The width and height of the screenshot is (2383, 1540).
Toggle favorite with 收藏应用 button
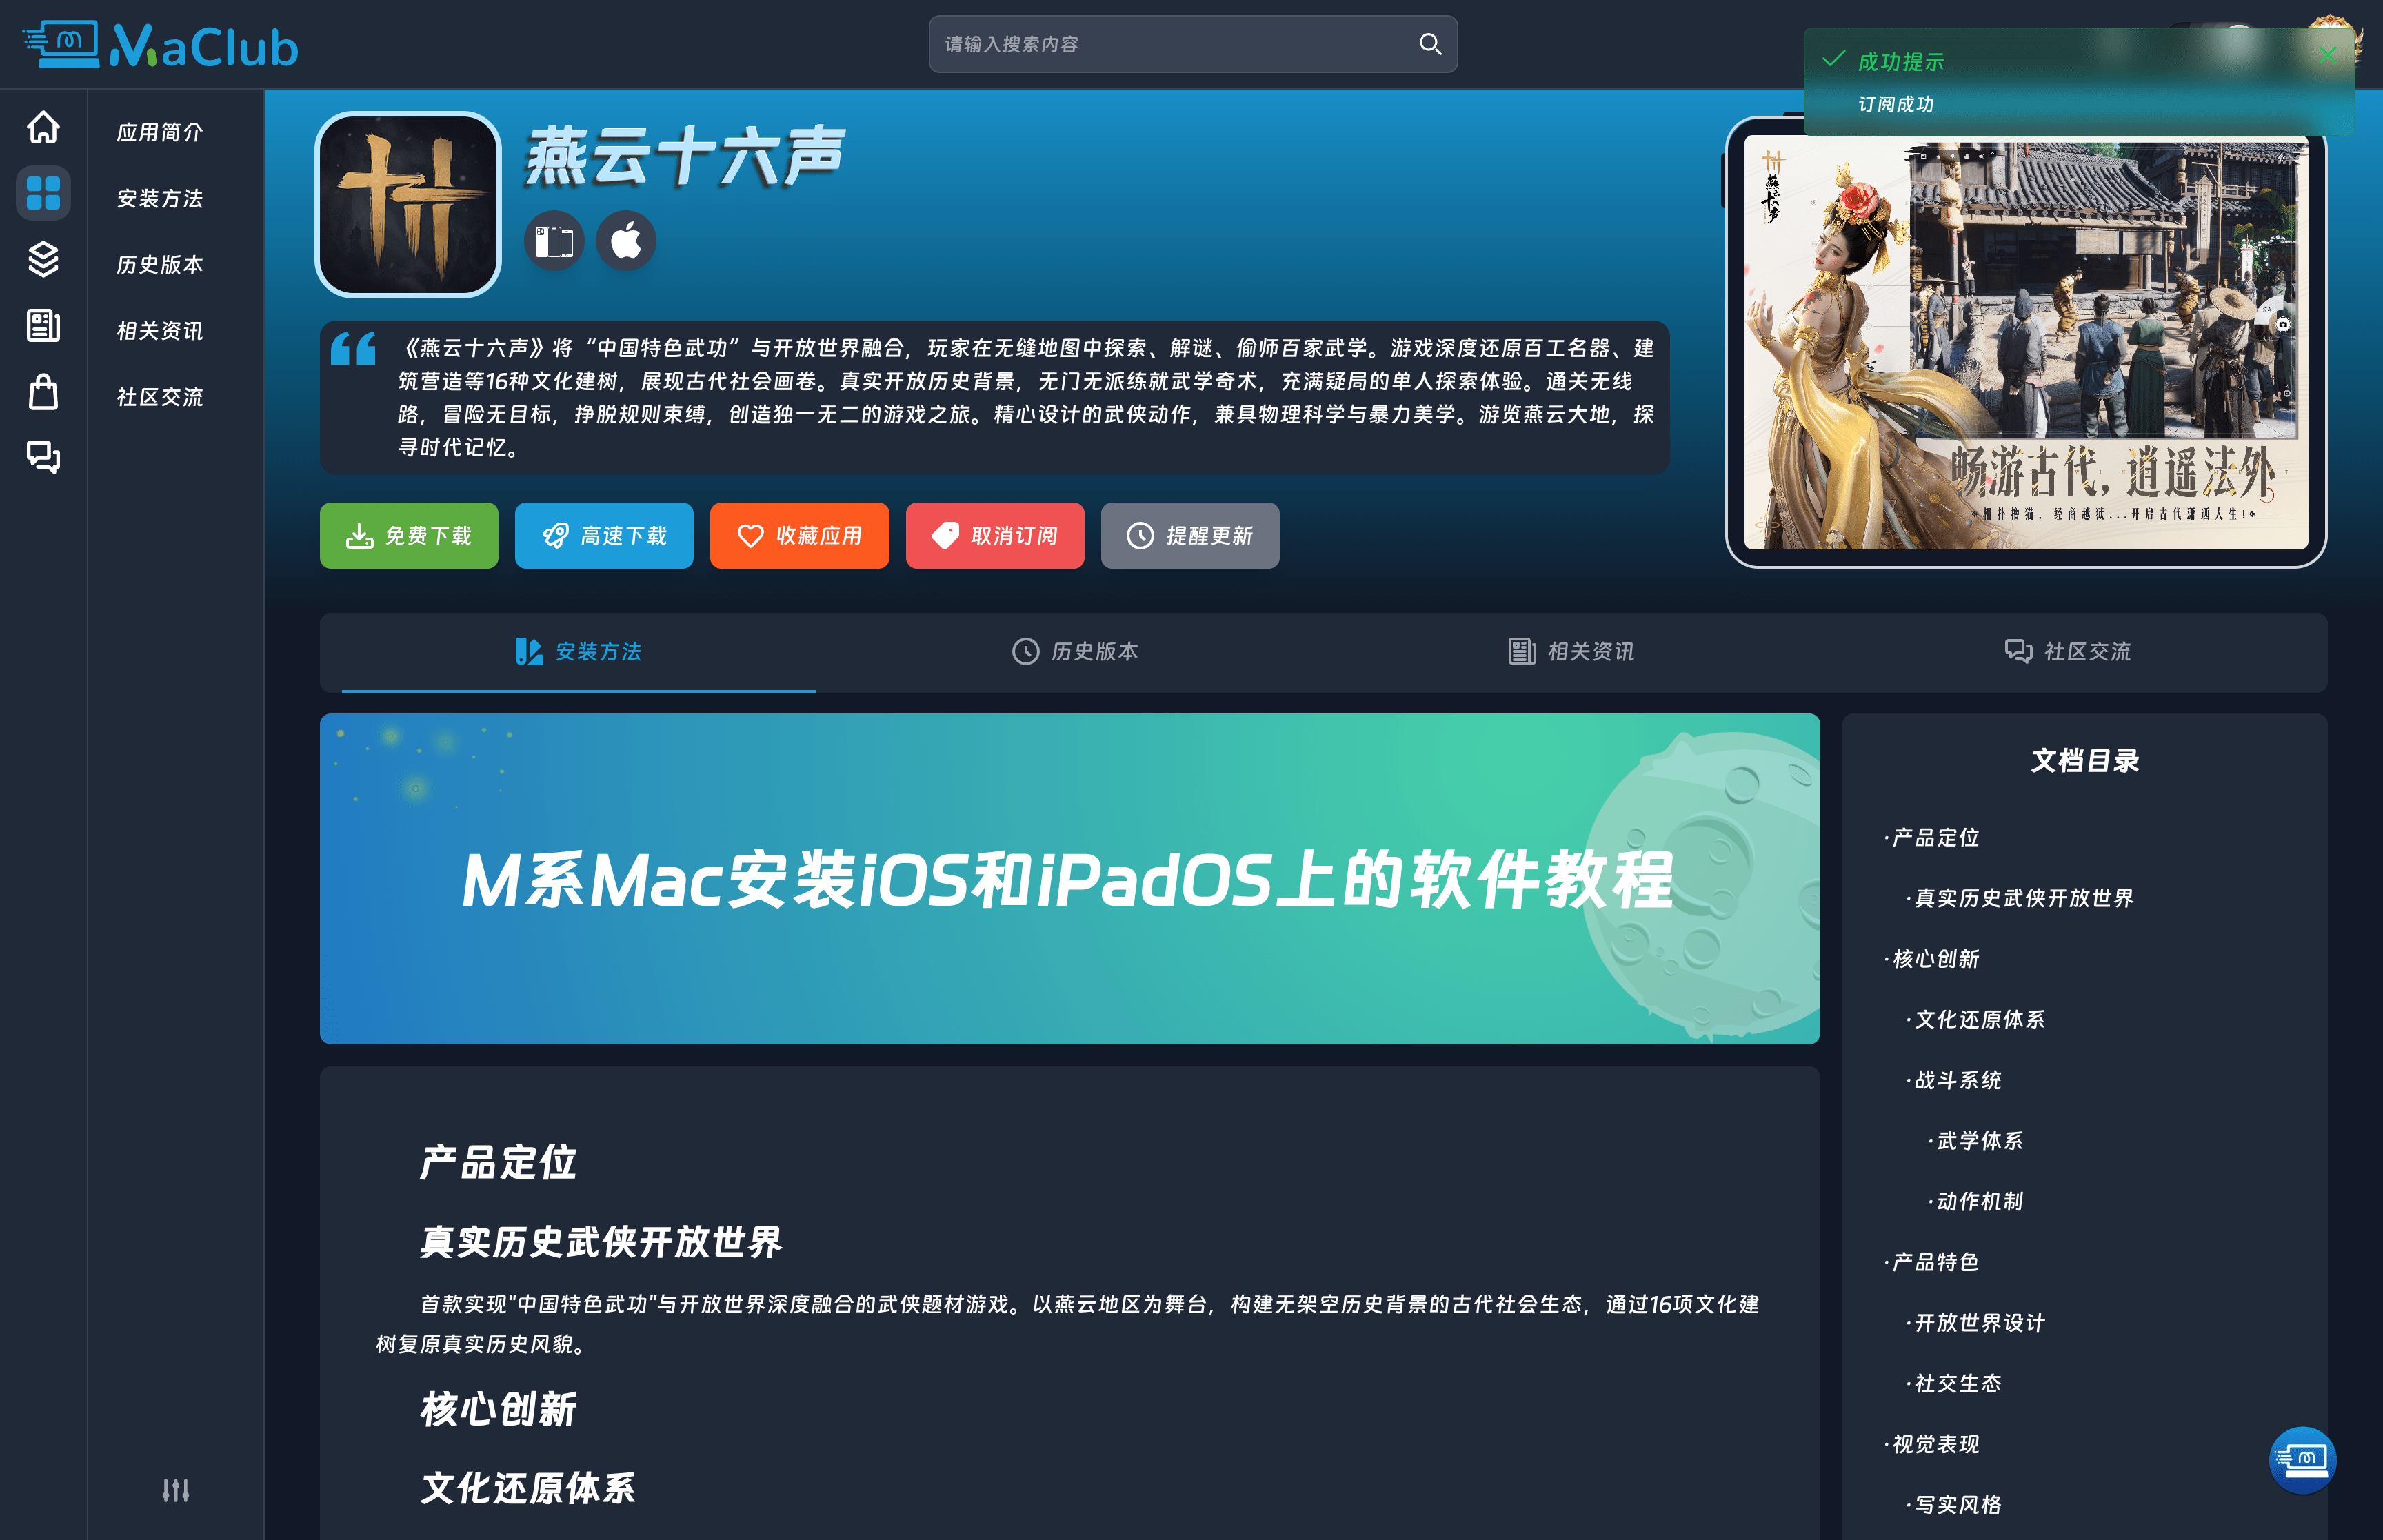point(799,536)
